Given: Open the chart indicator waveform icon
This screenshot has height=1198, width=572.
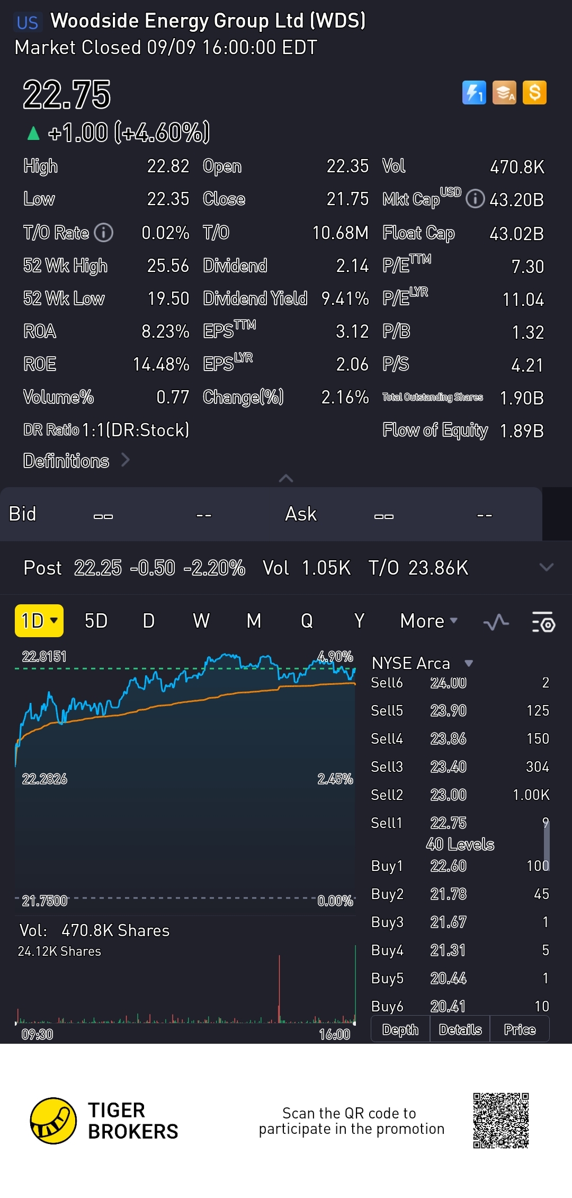Looking at the screenshot, I should coord(496,622).
